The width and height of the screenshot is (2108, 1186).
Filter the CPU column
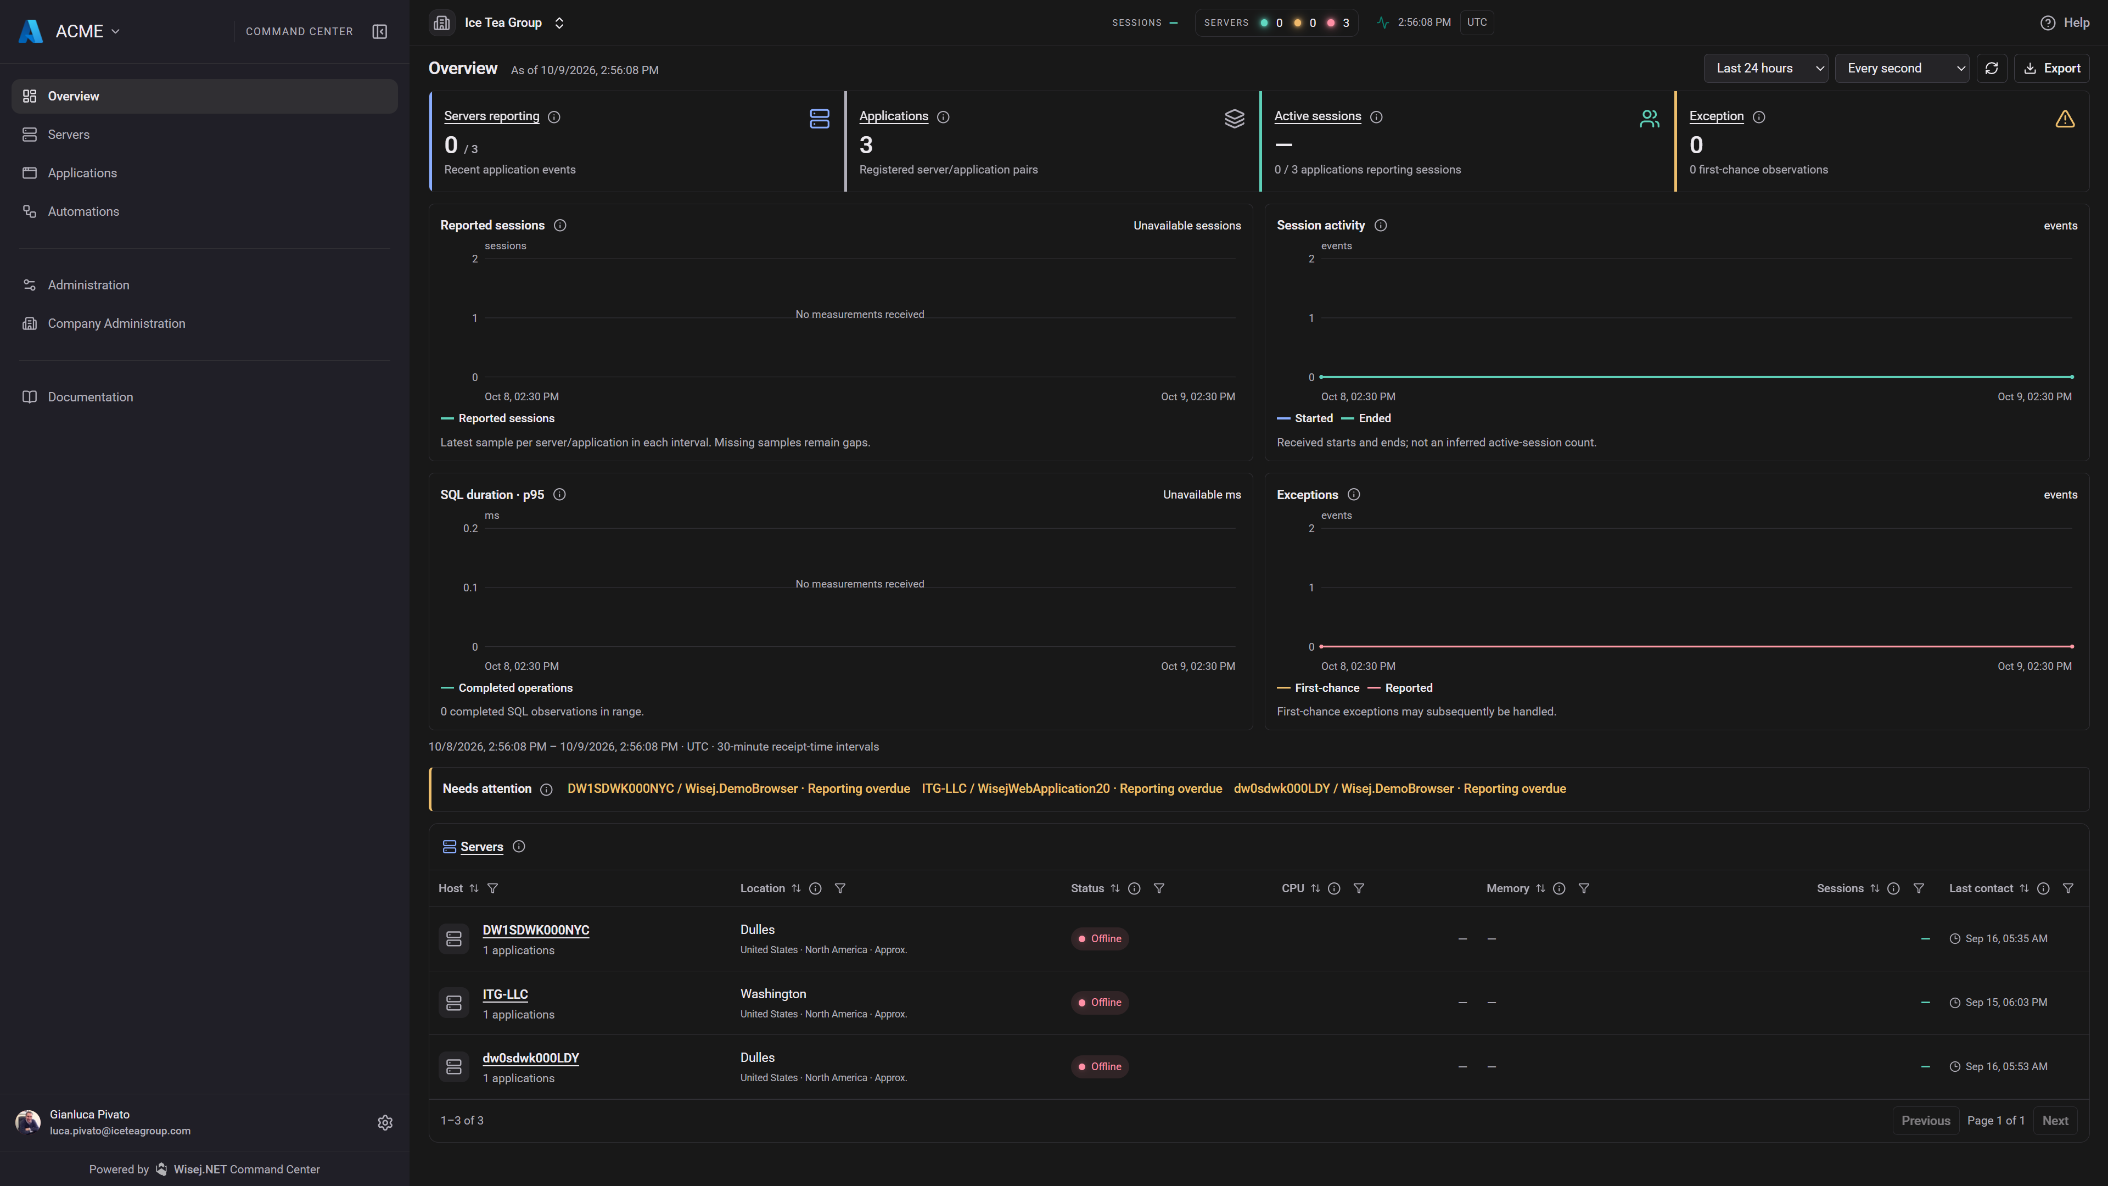coord(1359,888)
